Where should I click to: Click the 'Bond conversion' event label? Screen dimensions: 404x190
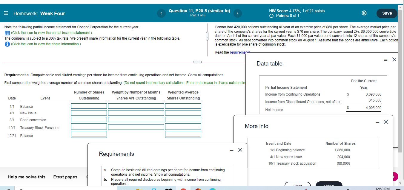pos(33,120)
